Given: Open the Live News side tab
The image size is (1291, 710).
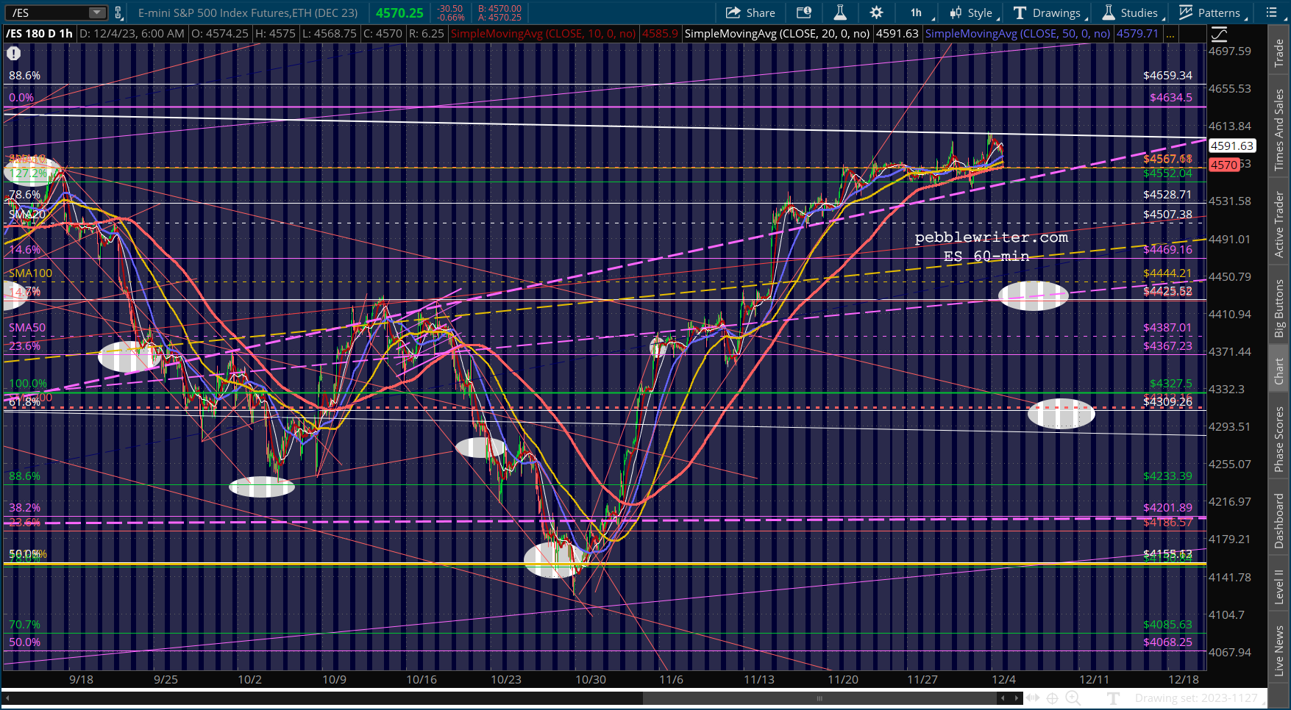Looking at the screenshot, I should (1279, 650).
